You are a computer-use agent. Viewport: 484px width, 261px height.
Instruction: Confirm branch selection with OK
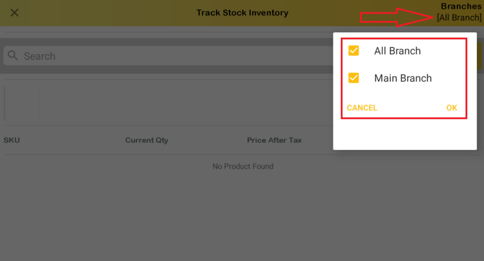[451, 108]
